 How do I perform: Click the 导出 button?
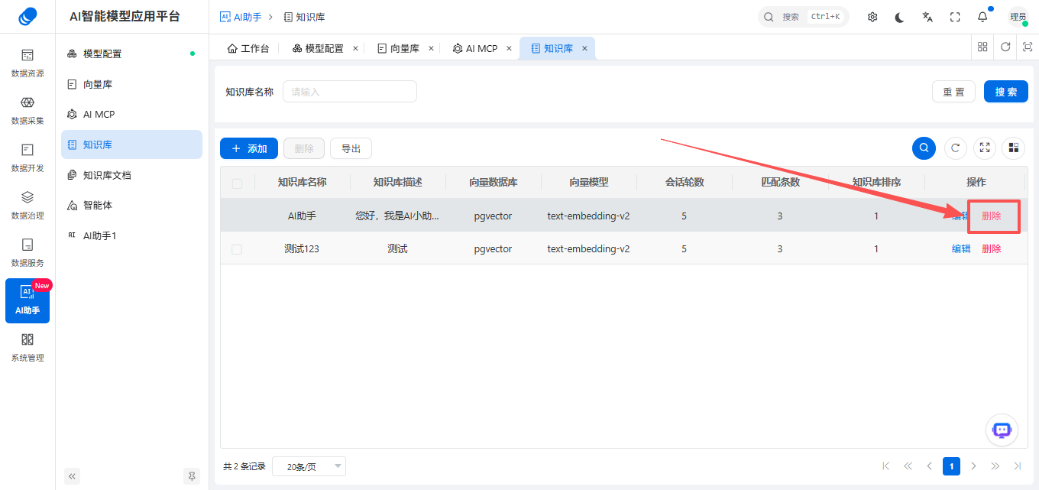pyautogui.click(x=351, y=148)
